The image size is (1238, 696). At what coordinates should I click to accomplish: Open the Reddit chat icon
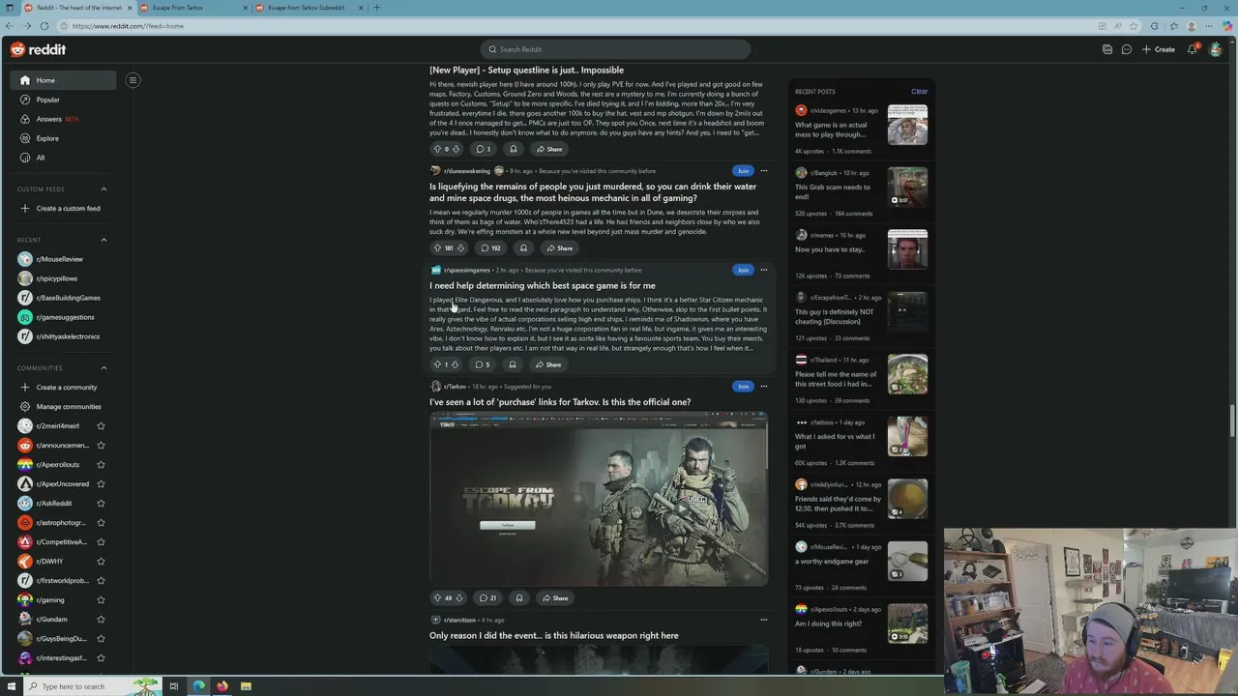(1127, 49)
